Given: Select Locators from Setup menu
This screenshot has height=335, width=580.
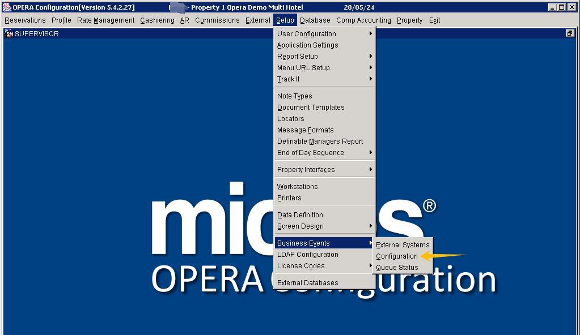Looking at the screenshot, I should [x=325, y=119].
